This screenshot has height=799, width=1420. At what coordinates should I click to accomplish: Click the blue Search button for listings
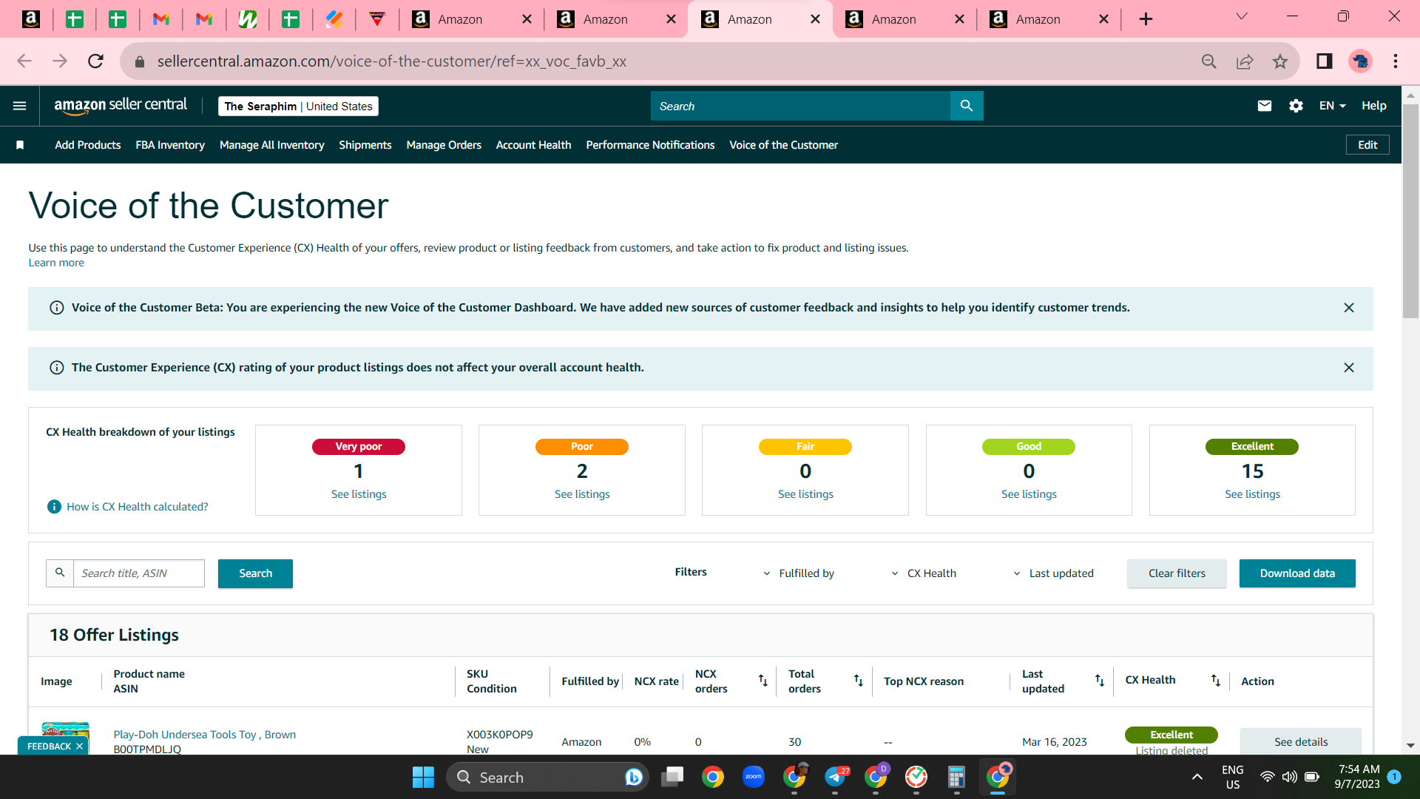click(x=255, y=573)
